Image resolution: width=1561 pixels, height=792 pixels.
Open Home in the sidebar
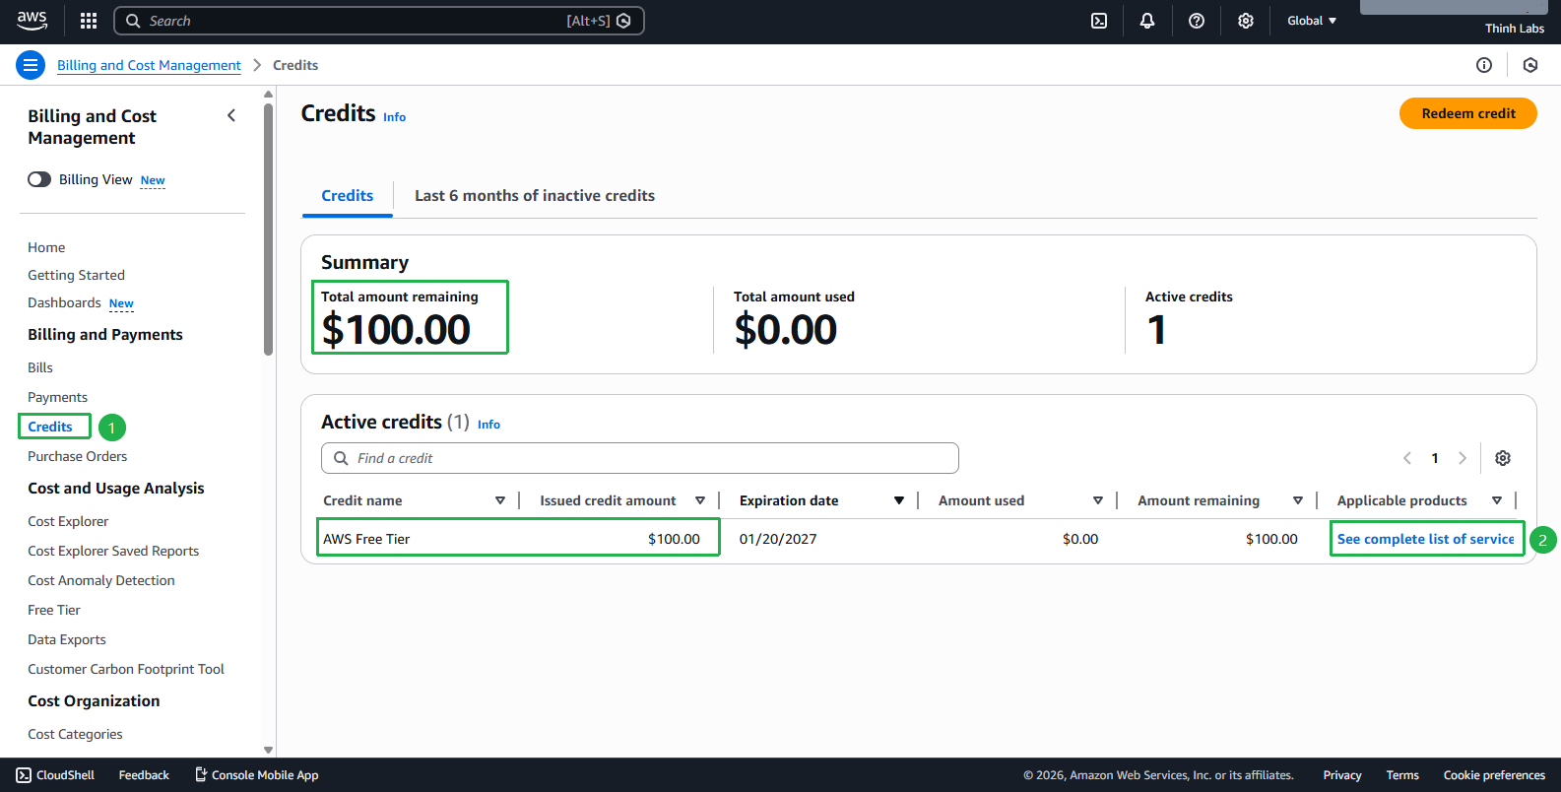coord(46,247)
